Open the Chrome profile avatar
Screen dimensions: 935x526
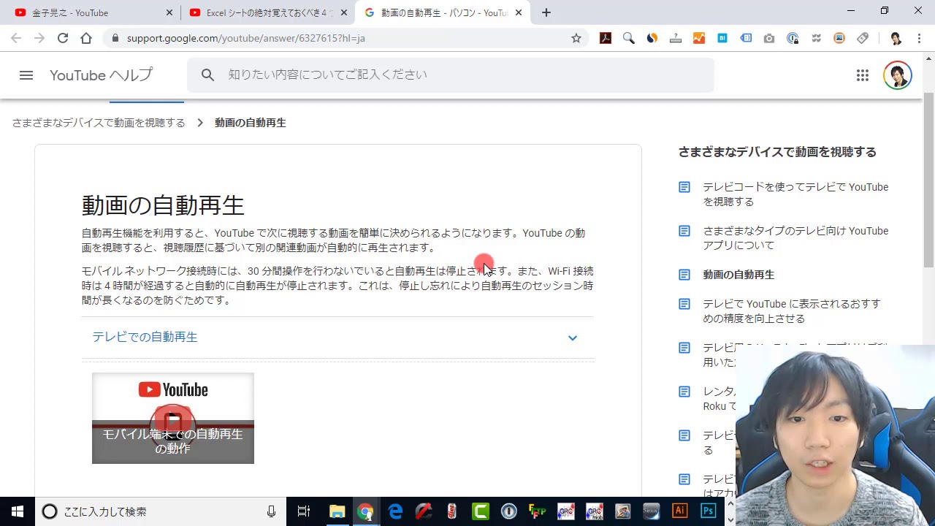tap(896, 38)
